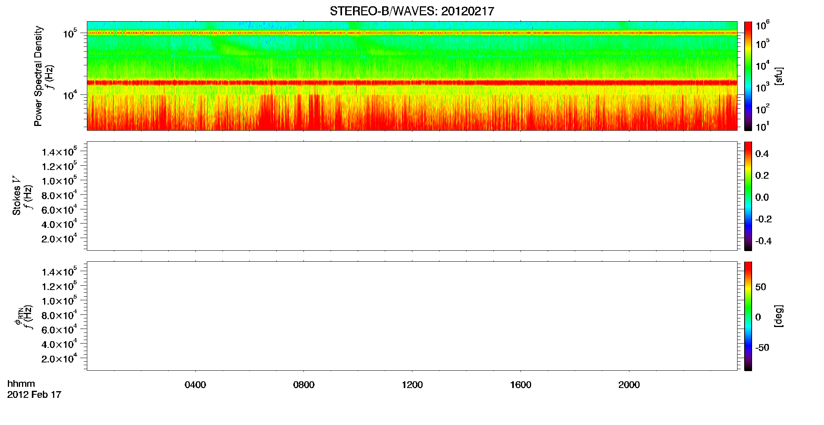Select the 0800 time tick label

[304, 385]
